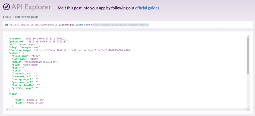Click the vertical scrollbar thumb in JSON panel
Image resolution: width=255 pixels, height=116 pixels.
point(248,55)
